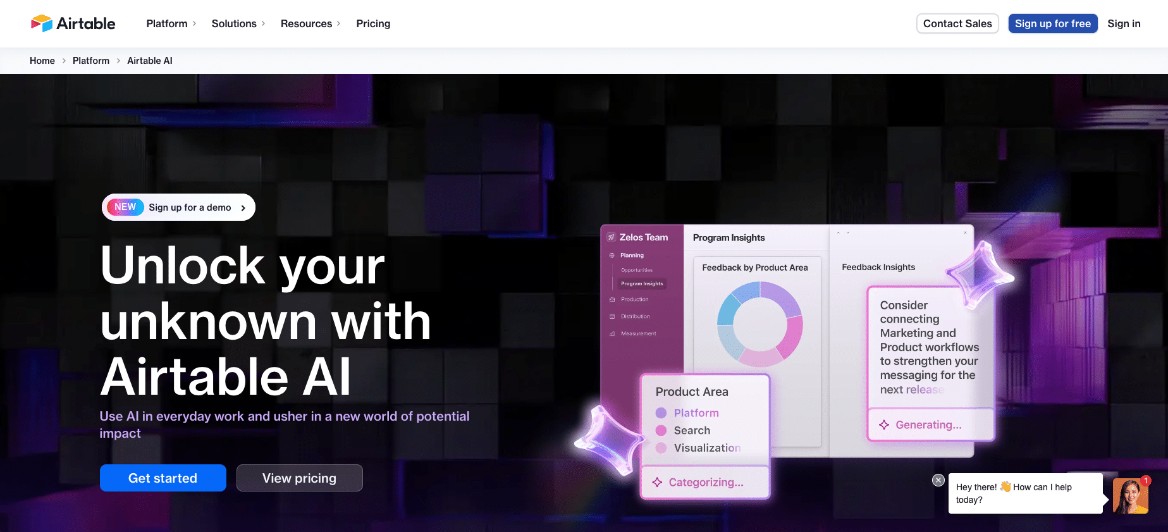The width and height of the screenshot is (1168, 532).
Task: Click the Visualization color dot
Action: [x=661, y=448]
